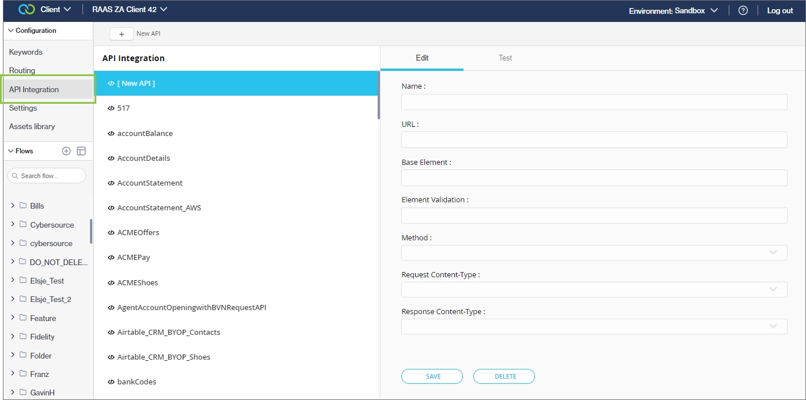This screenshot has height=400, width=806.
Task: Click the cloud logo in header
Action: click(x=27, y=10)
